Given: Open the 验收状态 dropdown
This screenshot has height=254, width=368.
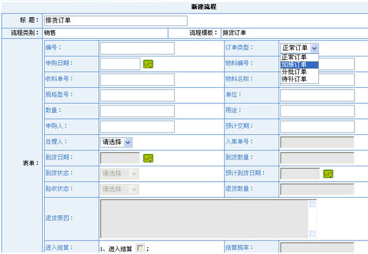Looking at the screenshot, I should coord(120,189).
